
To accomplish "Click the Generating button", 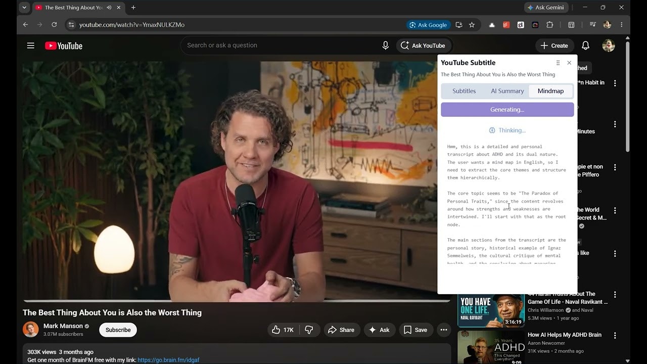I will [507, 110].
